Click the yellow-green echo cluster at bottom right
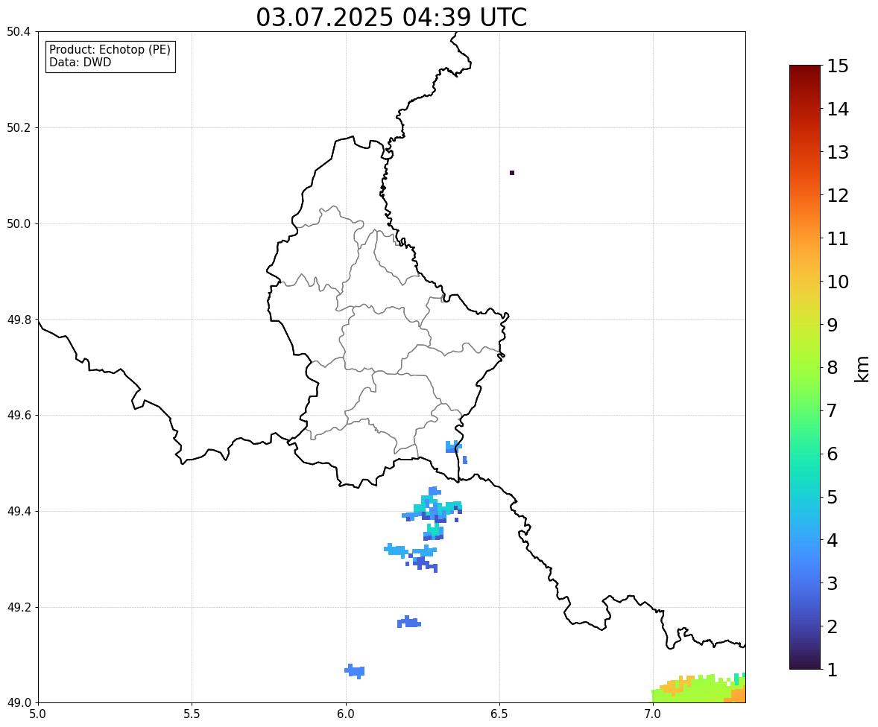878x727 pixels. tap(698, 689)
